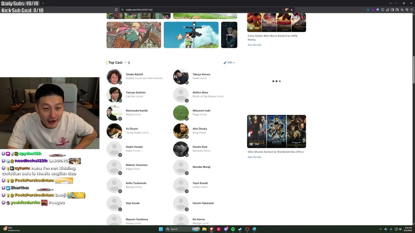The height and width of the screenshot is (233, 415).
Task: Open the tab search dropdown chevron in title bar
Action: click(x=390, y=3)
